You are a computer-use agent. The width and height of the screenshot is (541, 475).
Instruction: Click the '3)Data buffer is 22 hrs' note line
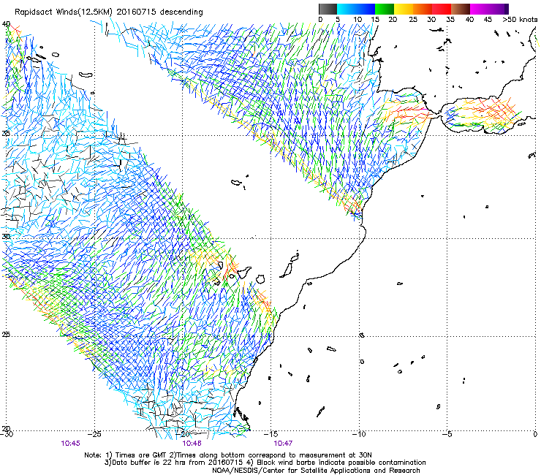265,463
